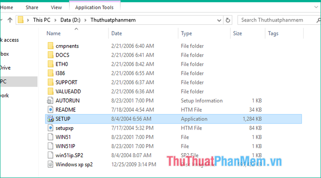Select the VALUEADD folder name

[x=68, y=92]
